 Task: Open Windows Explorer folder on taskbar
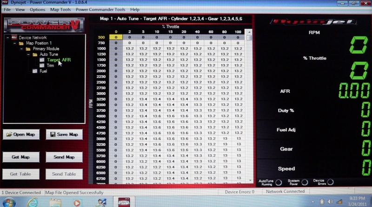55,203
